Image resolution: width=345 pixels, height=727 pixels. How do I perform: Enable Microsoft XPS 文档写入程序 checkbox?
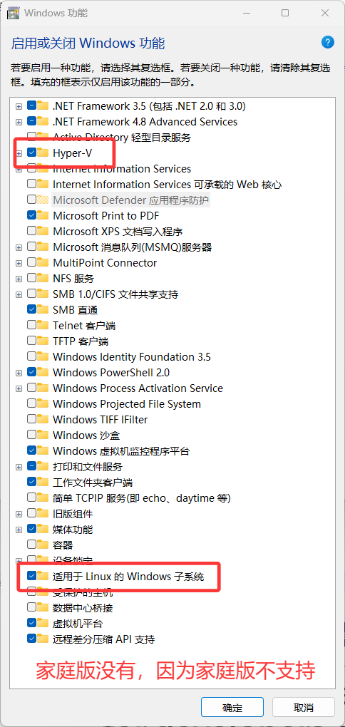(x=31, y=231)
